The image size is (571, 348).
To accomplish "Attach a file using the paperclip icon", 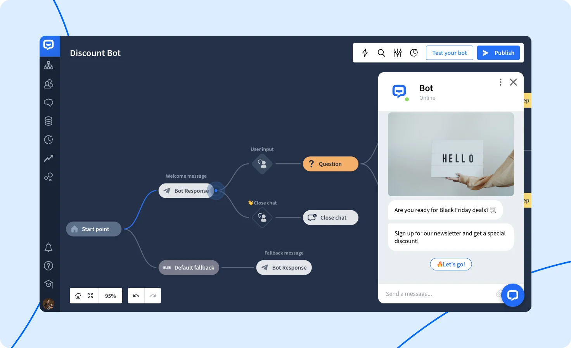I will point(499,294).
